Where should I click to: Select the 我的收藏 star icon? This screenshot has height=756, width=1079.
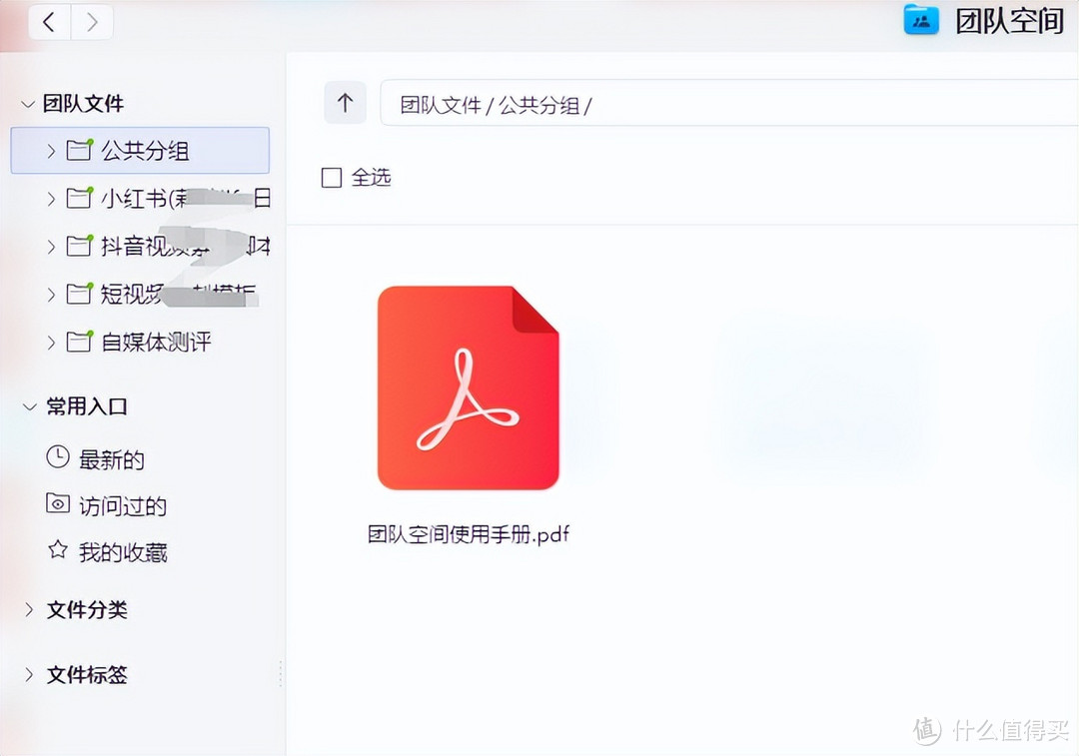57,552
